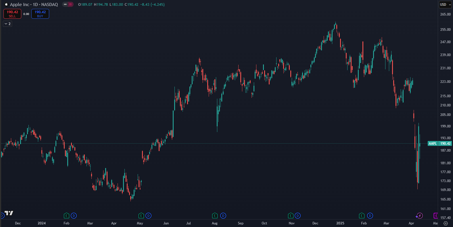Click the SELL 190.42 button
This screenshot has width=453, height=227.
click(x=12, y=14)
